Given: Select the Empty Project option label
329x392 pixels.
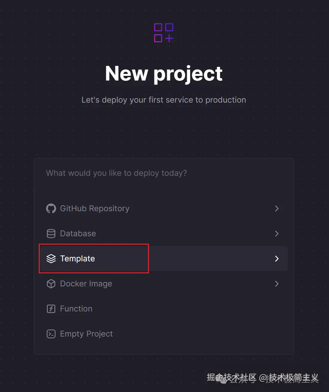Looking at the screenshot, I should [86, 334].
